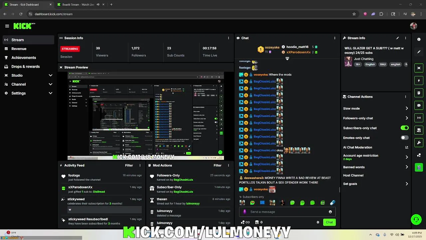Click the purple microphone icon in message box

[x=245, y=212]
